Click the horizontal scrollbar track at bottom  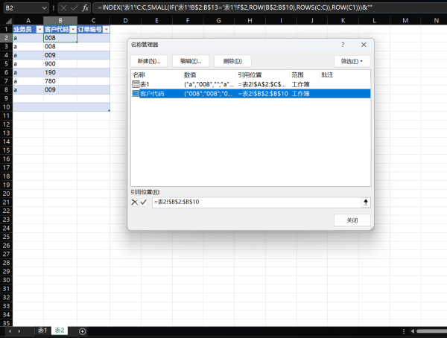click(x=431, y=331)
